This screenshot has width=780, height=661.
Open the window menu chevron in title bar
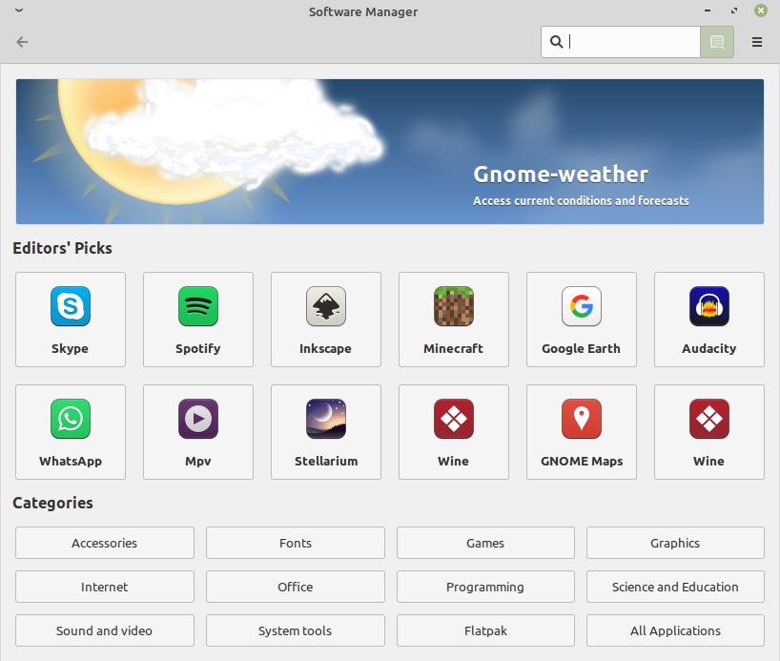point(19,11)
